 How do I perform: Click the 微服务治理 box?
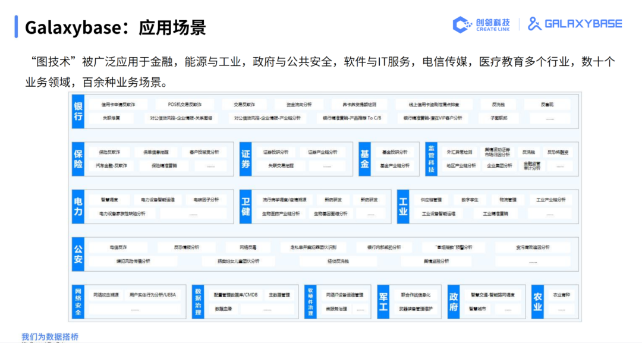coord(336,309)
